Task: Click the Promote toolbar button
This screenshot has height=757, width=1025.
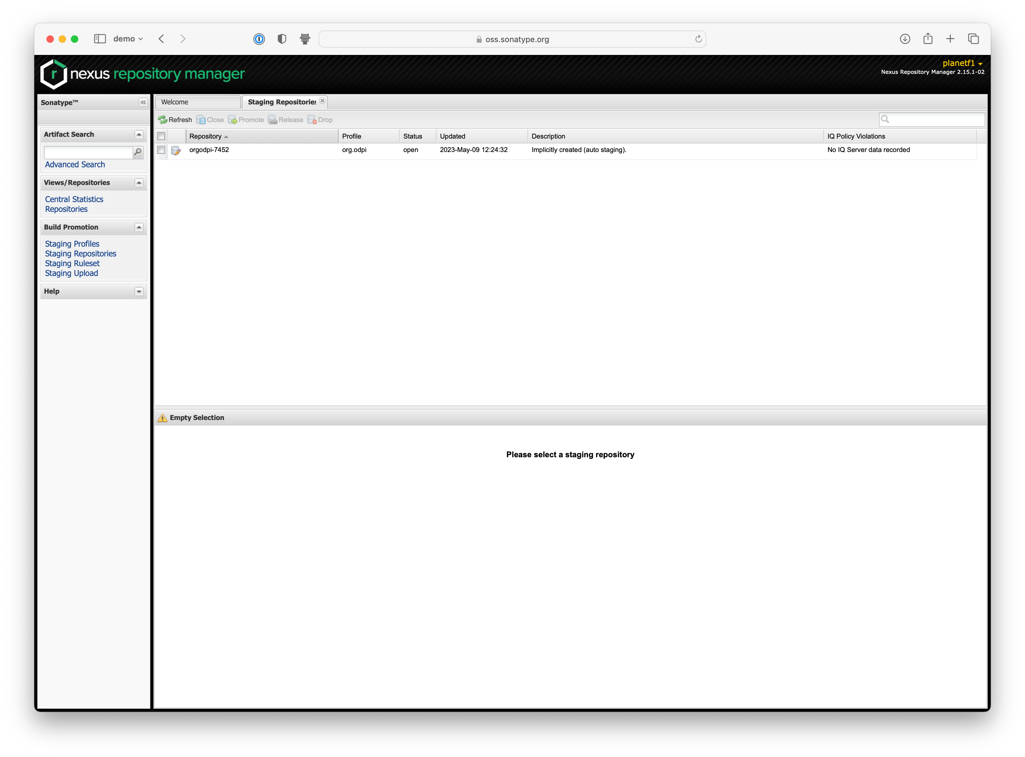Action: [x=246, y=120]
